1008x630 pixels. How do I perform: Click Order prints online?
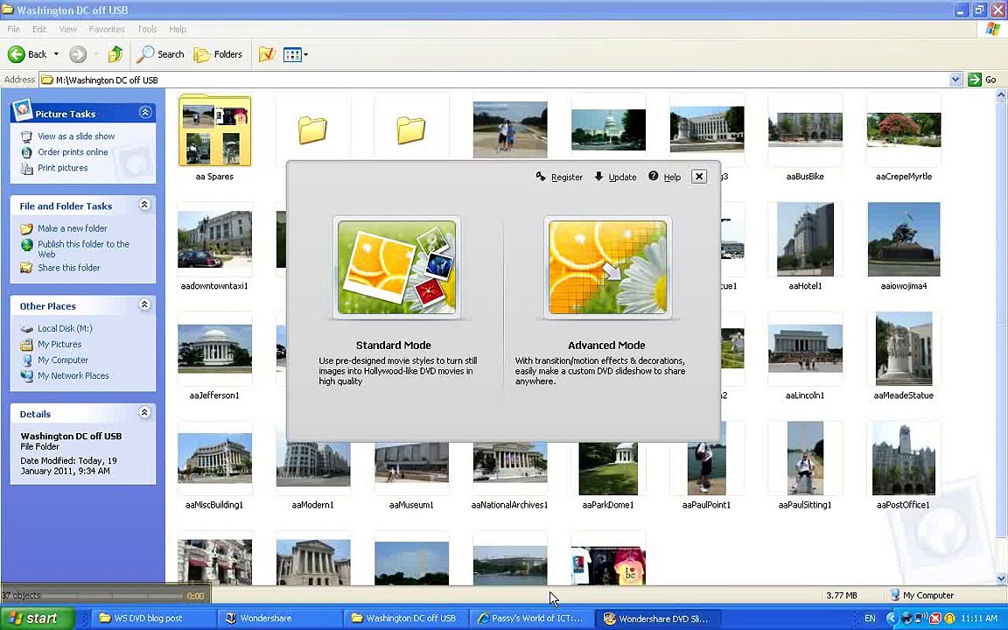[x=73, y=152]
